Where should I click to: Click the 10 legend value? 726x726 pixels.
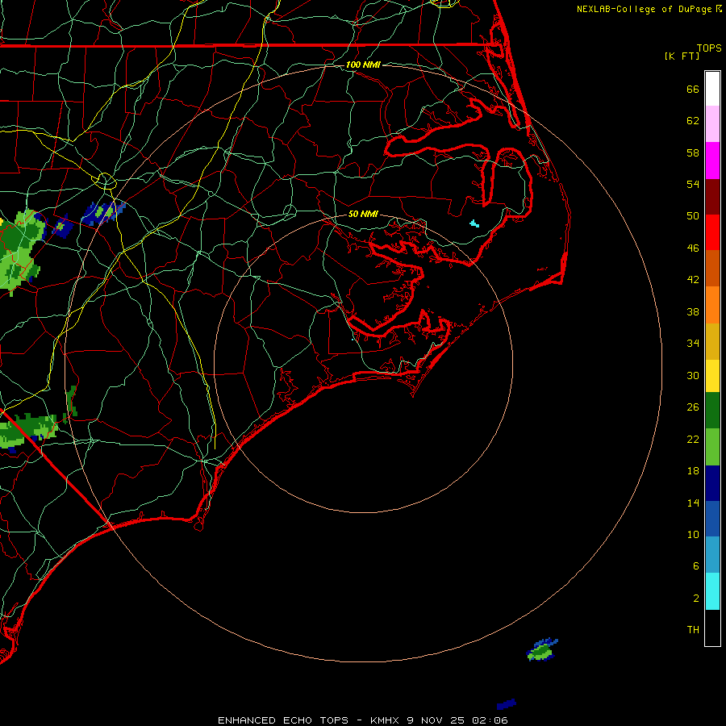(x=693, y=535)
